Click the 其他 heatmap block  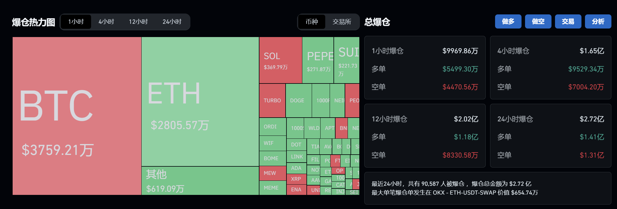[x=200, y=180]
